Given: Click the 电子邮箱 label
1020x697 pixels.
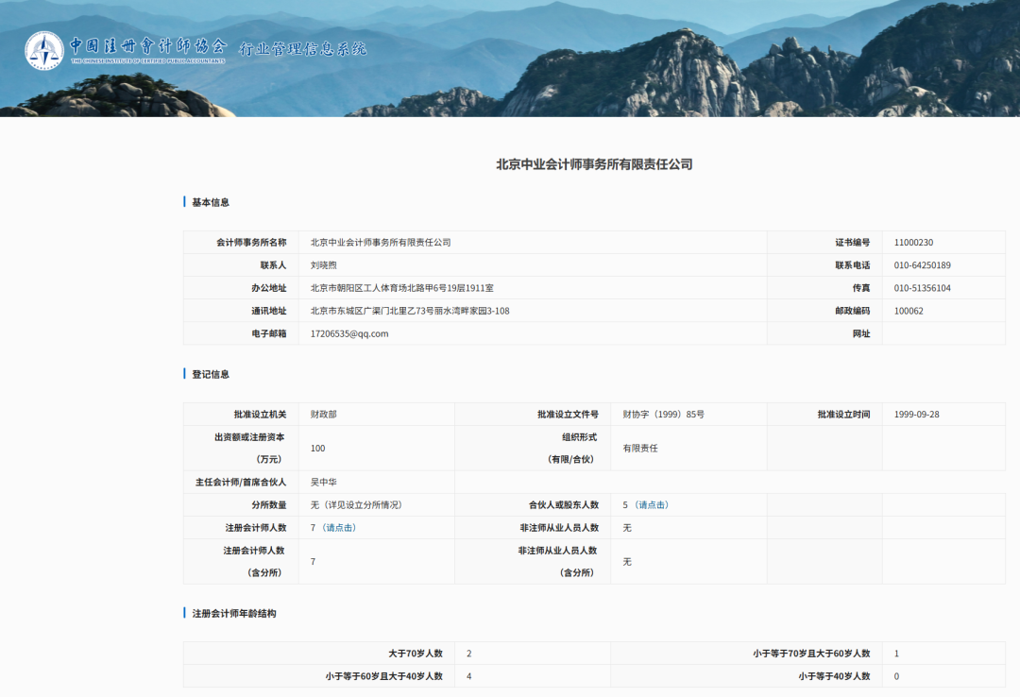Looking at the screenshot, I should (x=268, y=333).
